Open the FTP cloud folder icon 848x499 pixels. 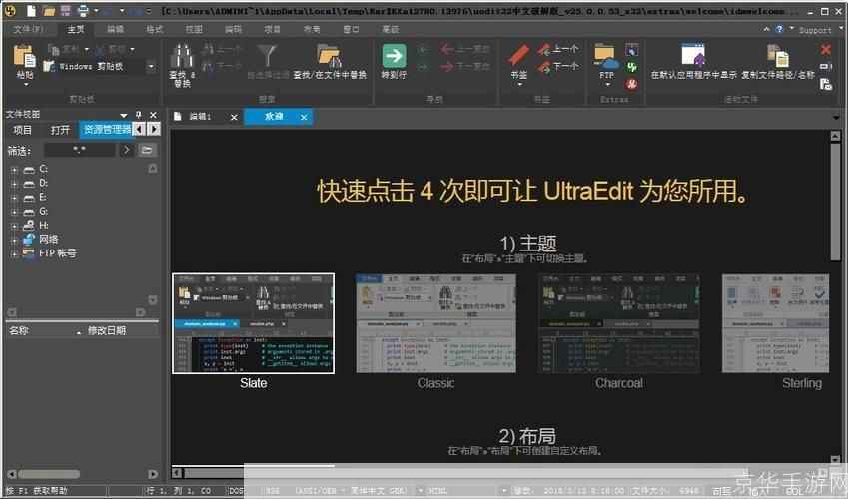[x=605, y=56]
